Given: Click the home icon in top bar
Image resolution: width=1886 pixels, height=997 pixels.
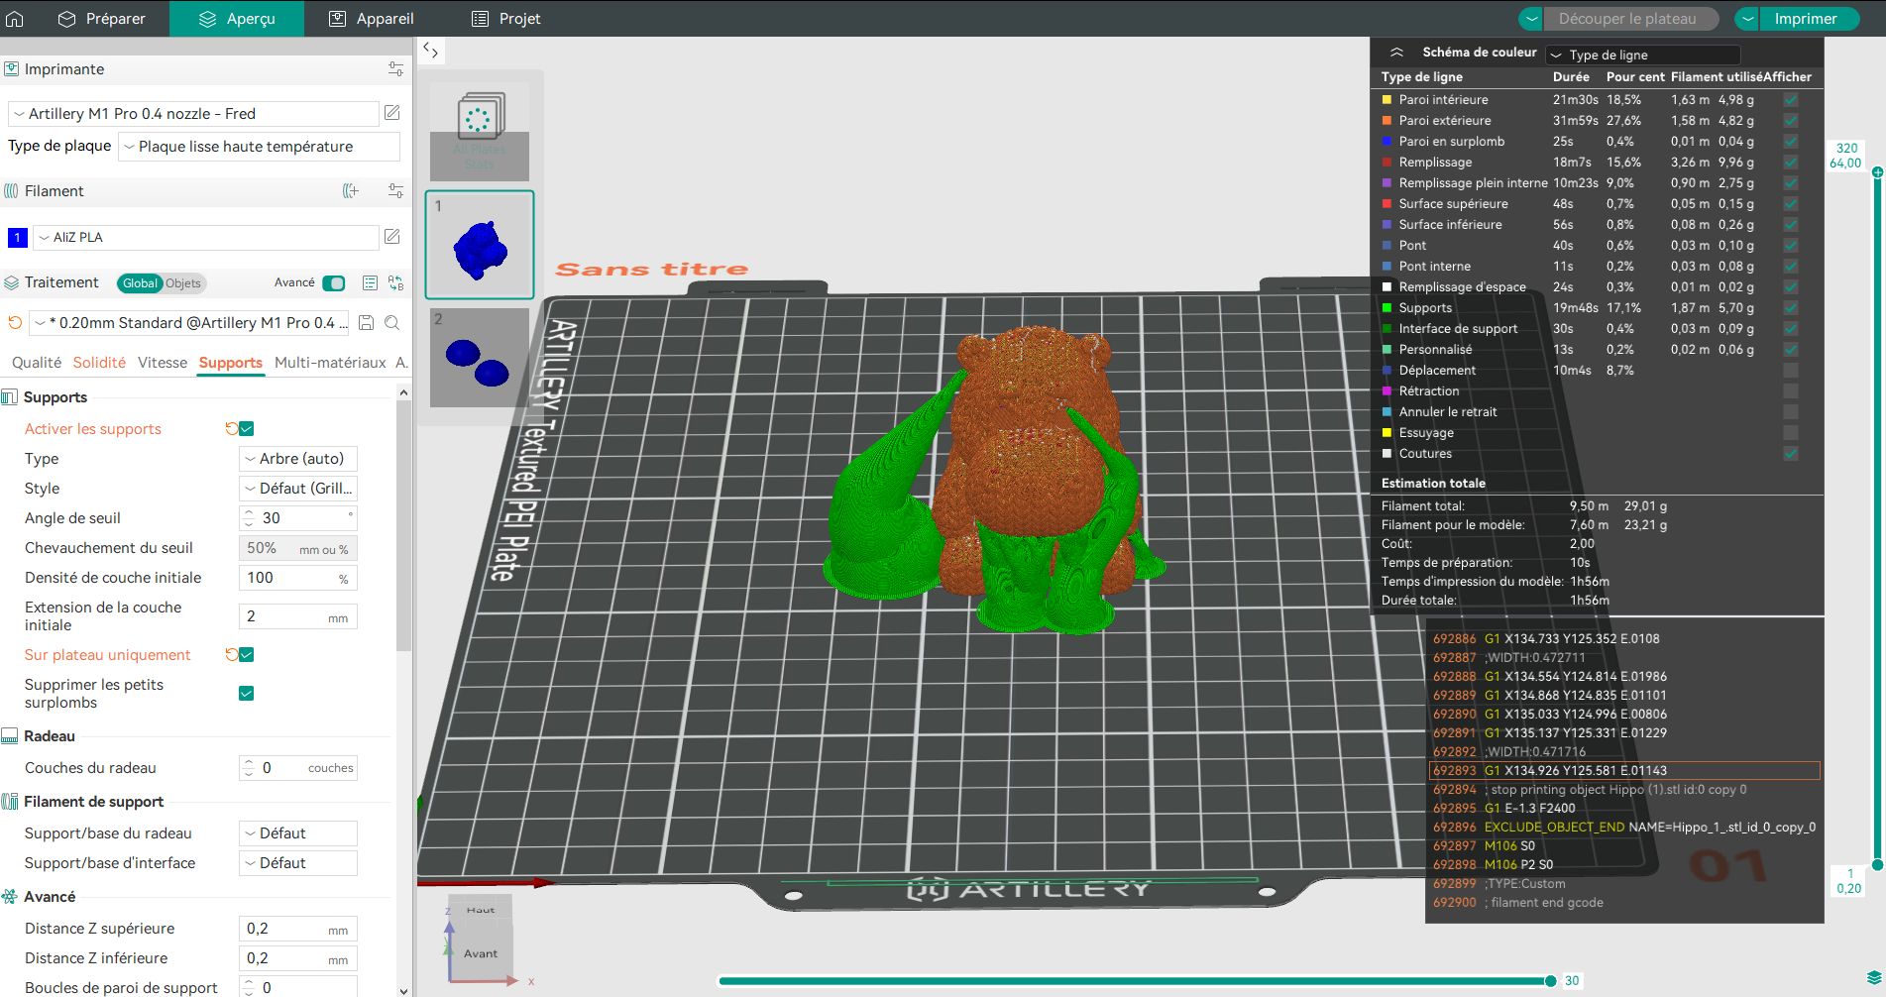Looking at the screenshot, I should (x=15, y=19).
